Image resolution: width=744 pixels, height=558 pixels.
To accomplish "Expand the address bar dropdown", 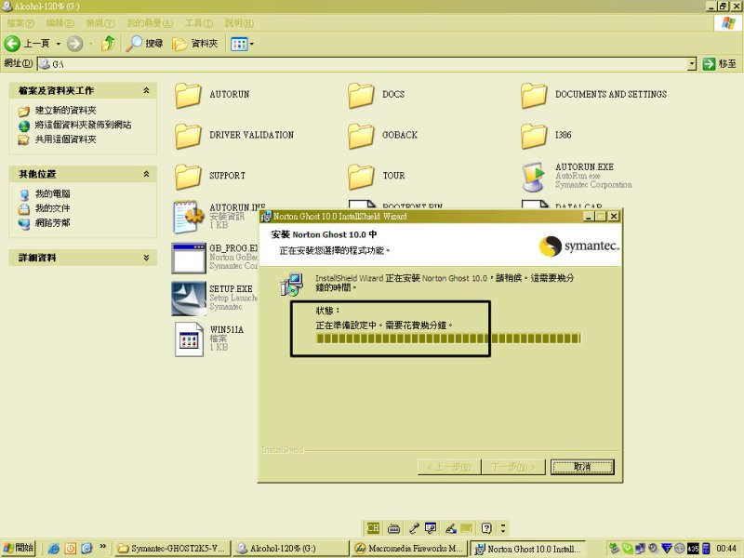I will click(692, 63).
